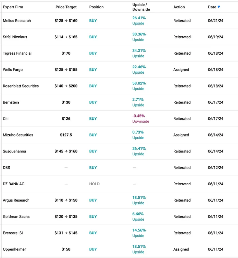The width and height of the screenshot is (238, 258).
Task: Click the Upside / Downside column header
Action: click(141, 7)
